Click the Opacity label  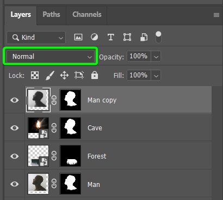(x=112, y=57)
